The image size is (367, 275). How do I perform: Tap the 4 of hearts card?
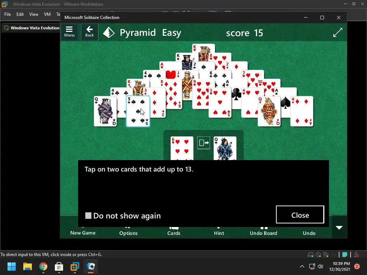[249, 103]
